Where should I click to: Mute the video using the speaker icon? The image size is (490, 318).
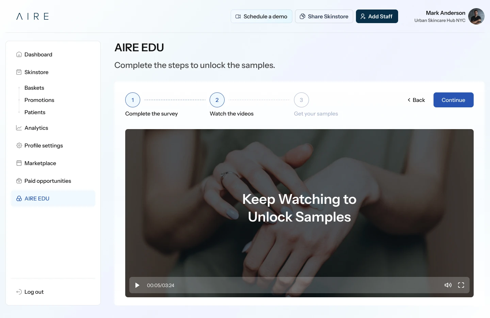click(448, 285)
